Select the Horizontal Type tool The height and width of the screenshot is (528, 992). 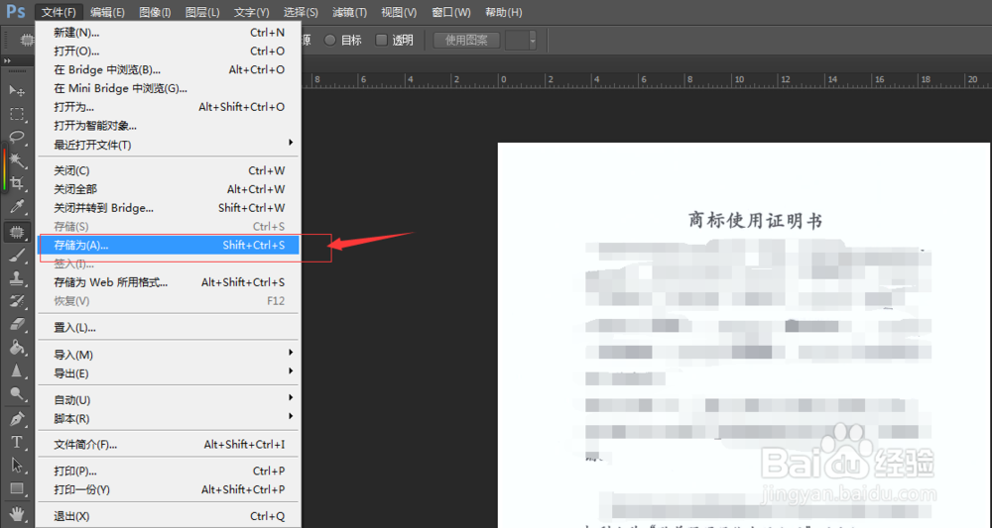coord(17,442)
